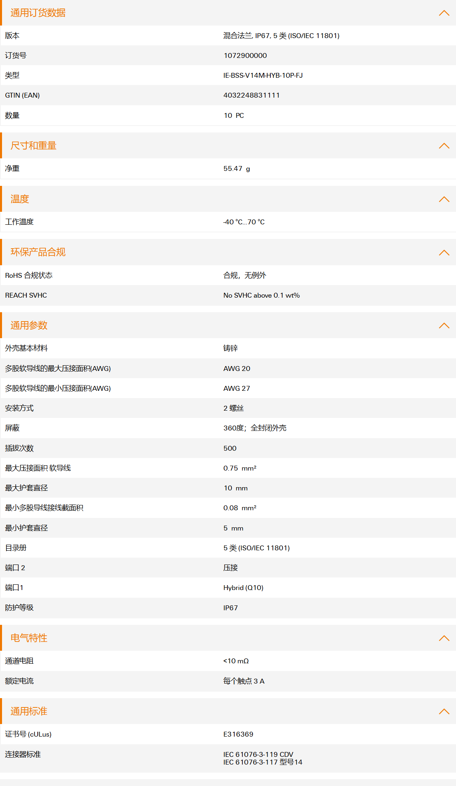
Task: Click the No SVHC above 0.1 wt% value
Action: 261,295
